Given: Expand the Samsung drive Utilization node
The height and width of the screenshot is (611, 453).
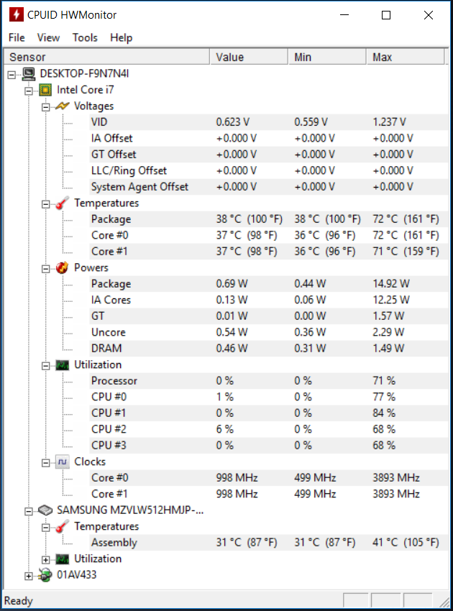Looking at the screenshot, I should pos(45,560).
